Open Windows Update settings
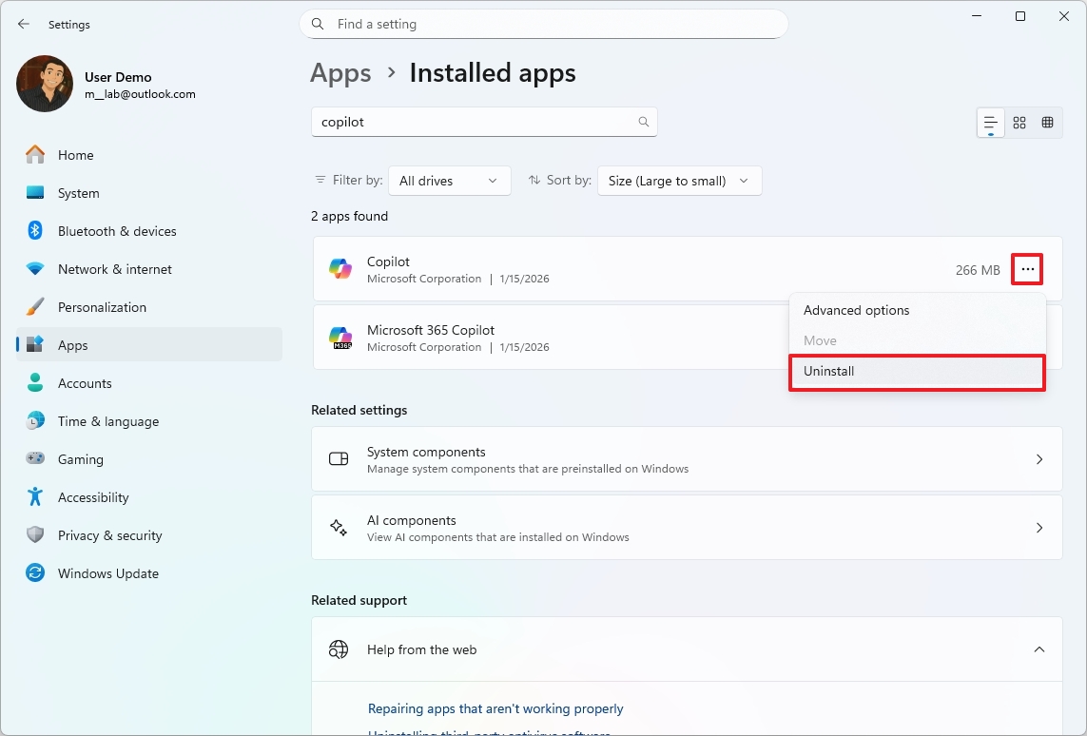The image size is (1087, 736). pos(107,573)
